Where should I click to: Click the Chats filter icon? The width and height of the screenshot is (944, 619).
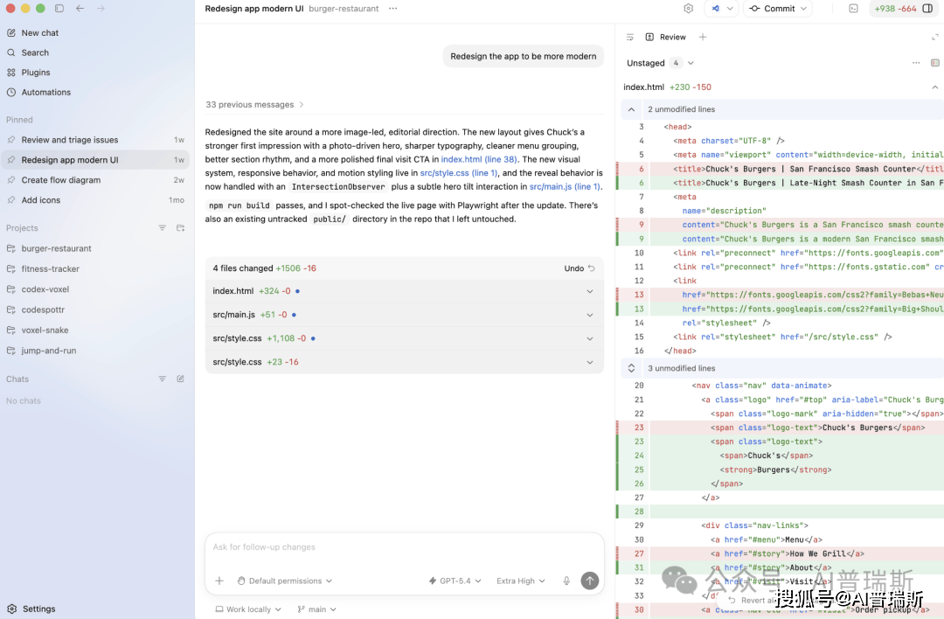(x=162, y=379)
